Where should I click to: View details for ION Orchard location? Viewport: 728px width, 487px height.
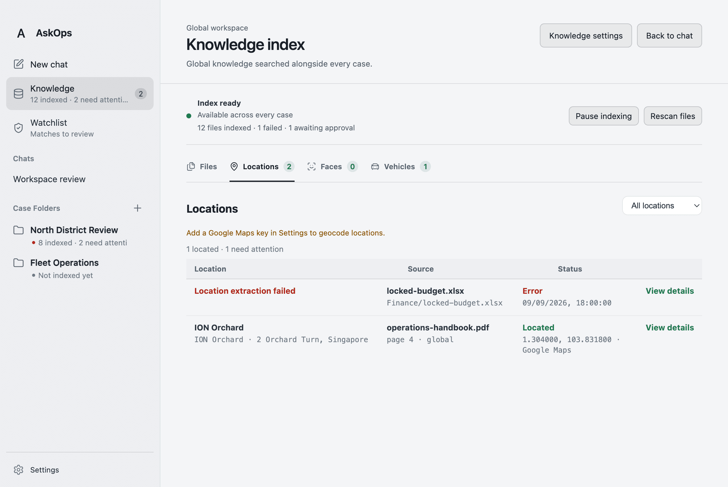(x=670, y=328)
